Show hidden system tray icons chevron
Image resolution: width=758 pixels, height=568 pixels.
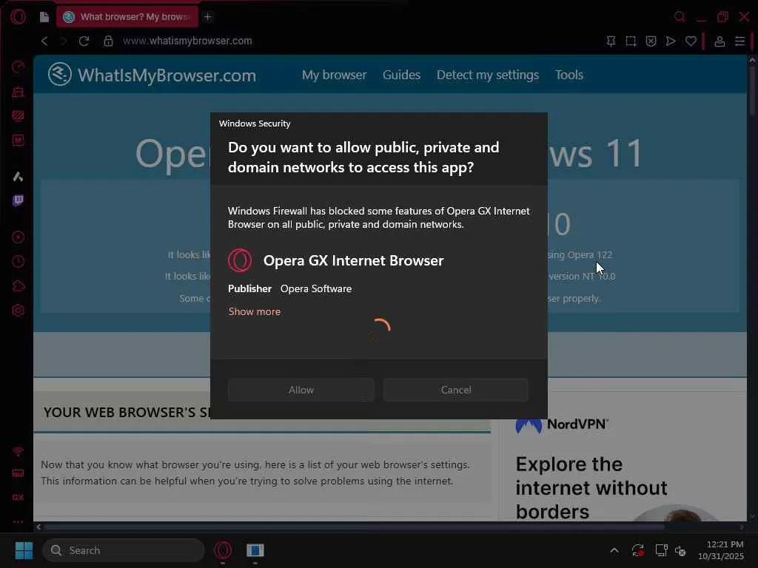pos(614,550)
